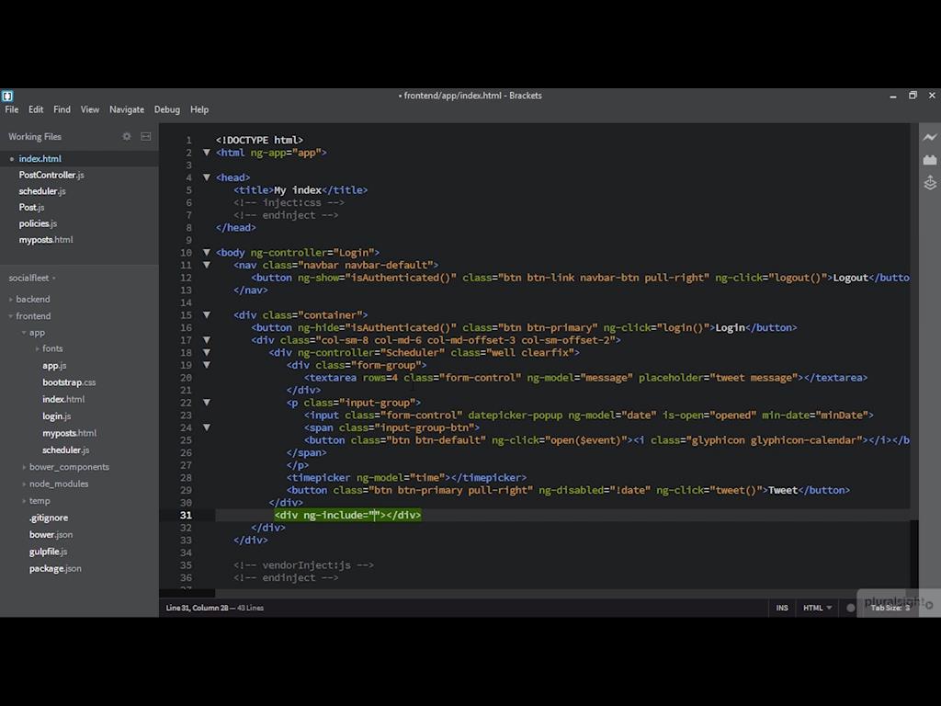Image resolution: width=941 pixels, height=706 pixels.
Task: Collapse the form-group div fold triangle
Action: click(207, 365)
